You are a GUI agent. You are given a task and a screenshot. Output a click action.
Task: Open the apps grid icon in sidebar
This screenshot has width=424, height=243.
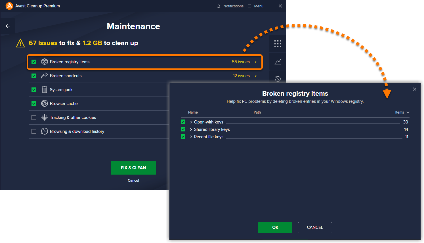pyautogui.click(x=278, y=43)
